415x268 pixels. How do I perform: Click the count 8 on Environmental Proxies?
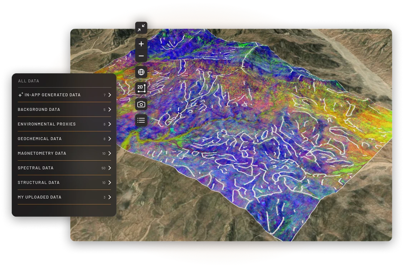(104, 124)
